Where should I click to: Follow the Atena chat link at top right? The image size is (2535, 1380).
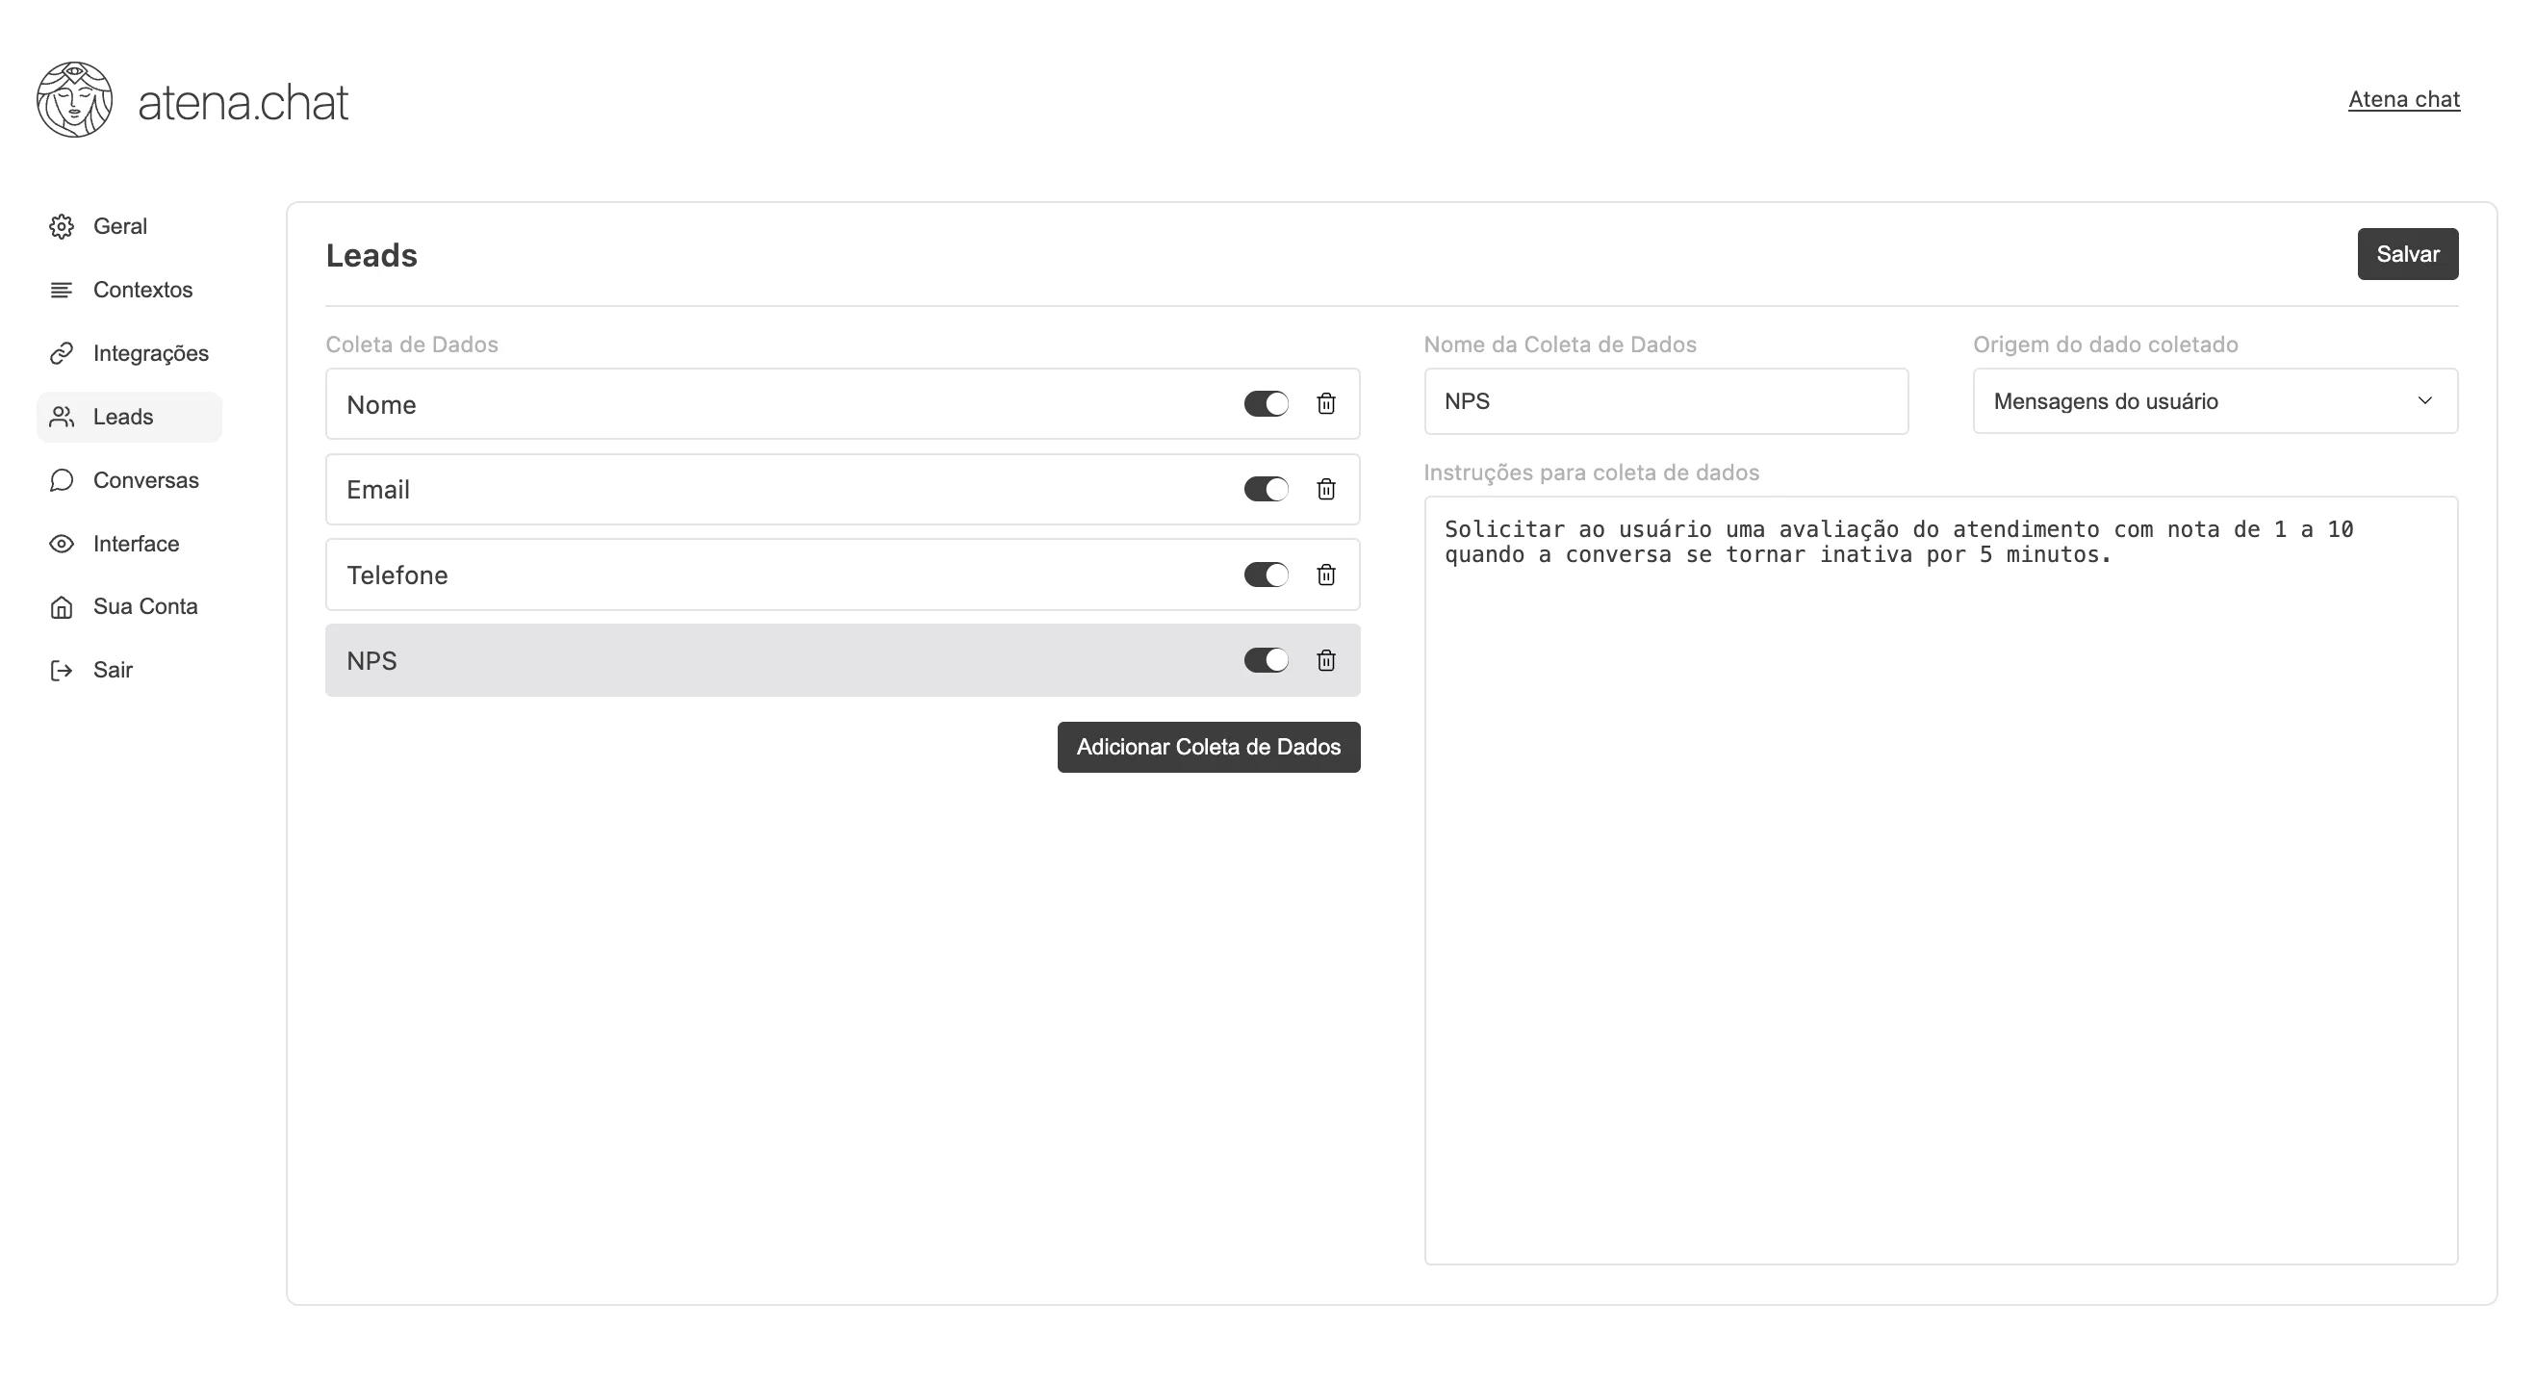(2403, 99)
